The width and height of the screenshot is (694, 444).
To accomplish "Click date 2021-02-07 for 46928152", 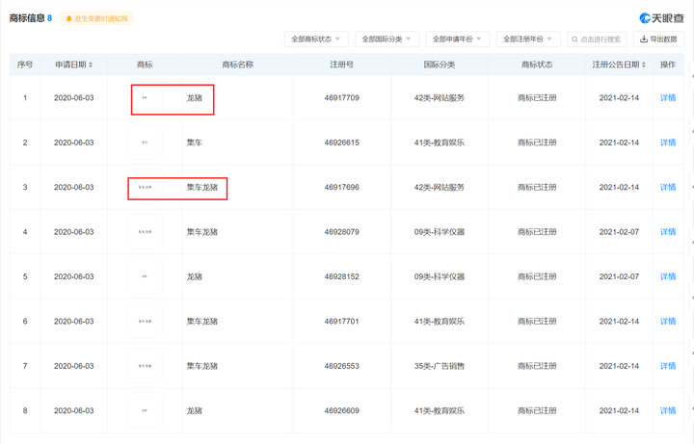I will (619, 276).
